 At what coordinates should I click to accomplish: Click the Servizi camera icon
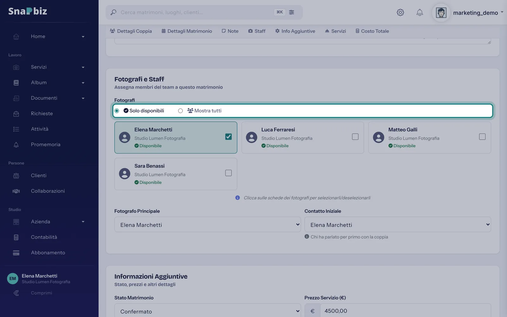tap(16, 67)
